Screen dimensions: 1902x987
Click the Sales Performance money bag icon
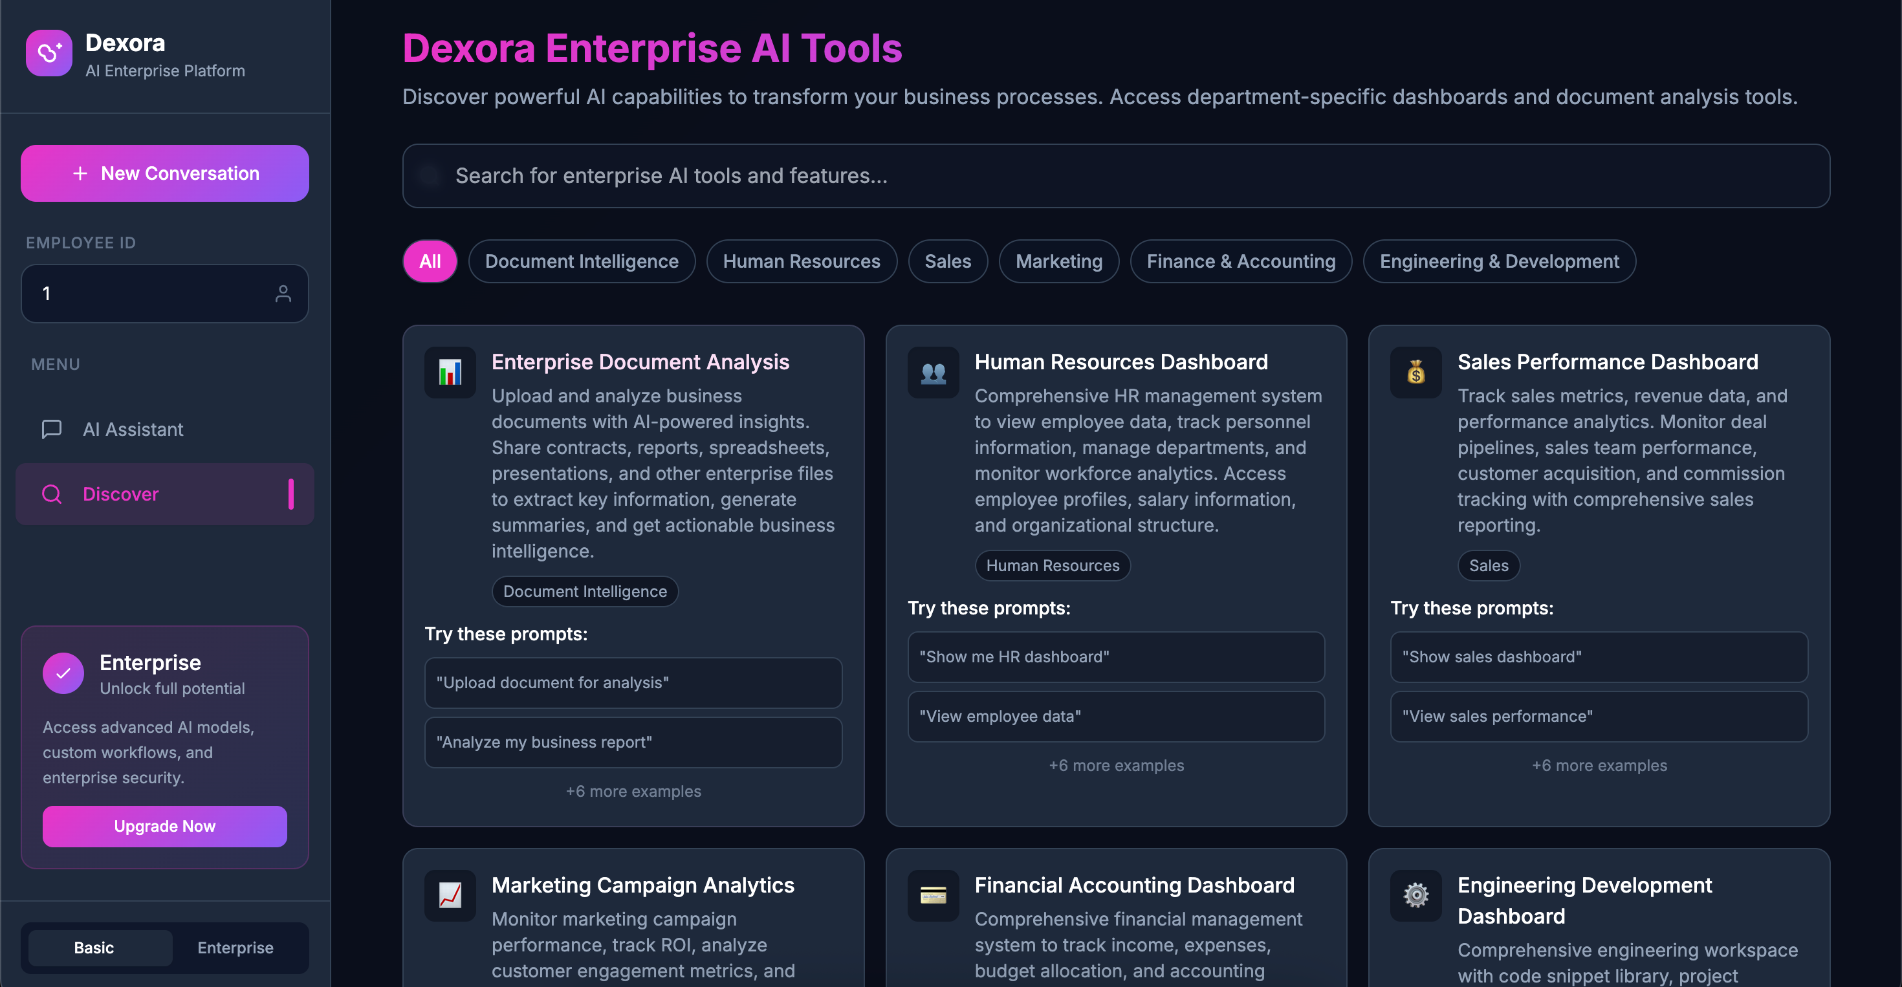pyautogui.click(x=1416, y=373)
